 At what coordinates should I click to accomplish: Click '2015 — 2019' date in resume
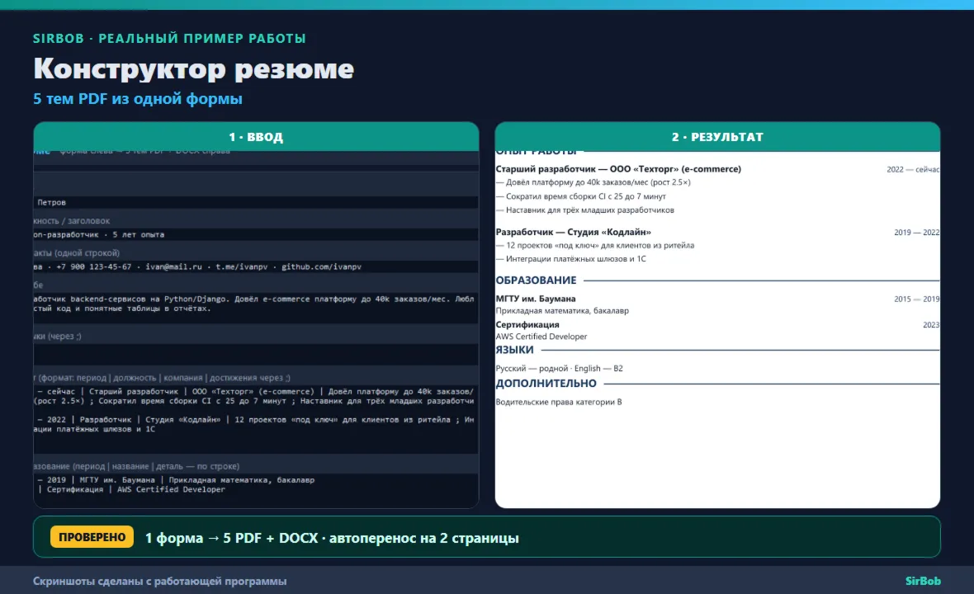[x=916, y=299]
